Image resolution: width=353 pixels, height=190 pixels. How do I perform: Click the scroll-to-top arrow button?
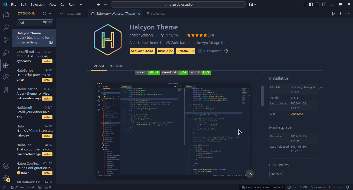point(250,174)
